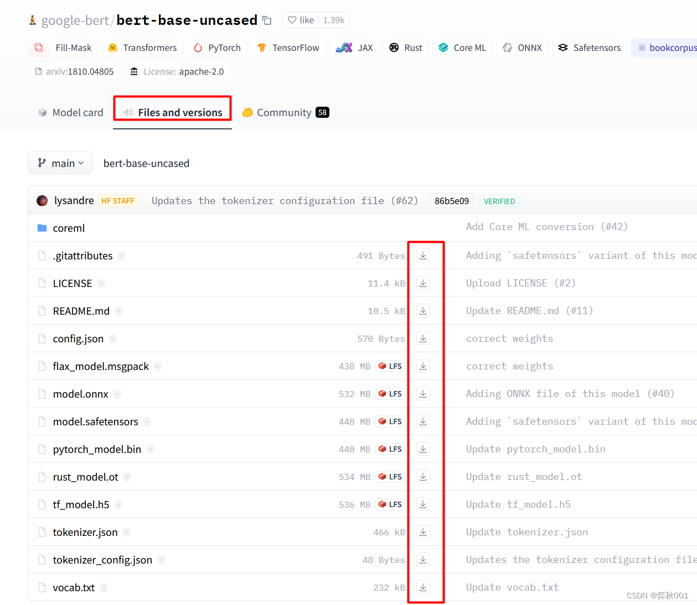The width and height of the screenshot is (697, 605).
Task: Download the rust_model.ot file
Action: tap(423, 477)
